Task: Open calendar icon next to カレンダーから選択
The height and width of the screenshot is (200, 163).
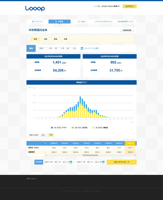Action: coord(82,48)
